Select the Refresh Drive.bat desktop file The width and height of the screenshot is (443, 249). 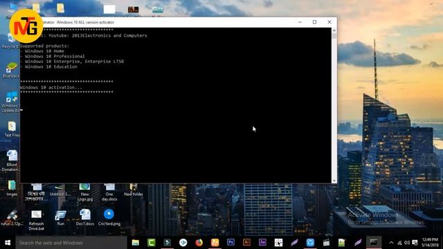[36, 220]
